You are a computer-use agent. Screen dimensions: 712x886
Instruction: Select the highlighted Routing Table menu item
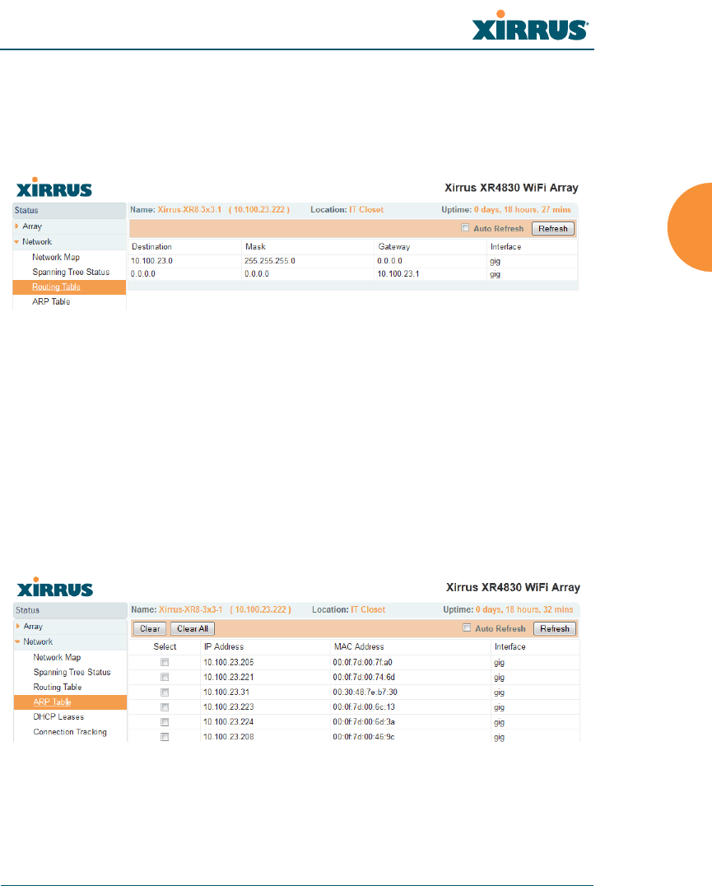[x=57, y=287]
